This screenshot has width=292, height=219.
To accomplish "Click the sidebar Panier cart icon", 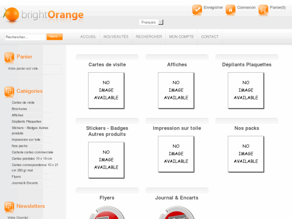I will click(x=9, y=57).
